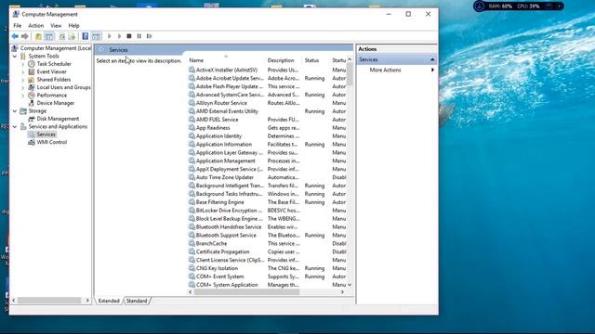The width and height of the screenshot is (595, 334).
Task: Select Services node in the tree
Action: [x=46, y=135]
